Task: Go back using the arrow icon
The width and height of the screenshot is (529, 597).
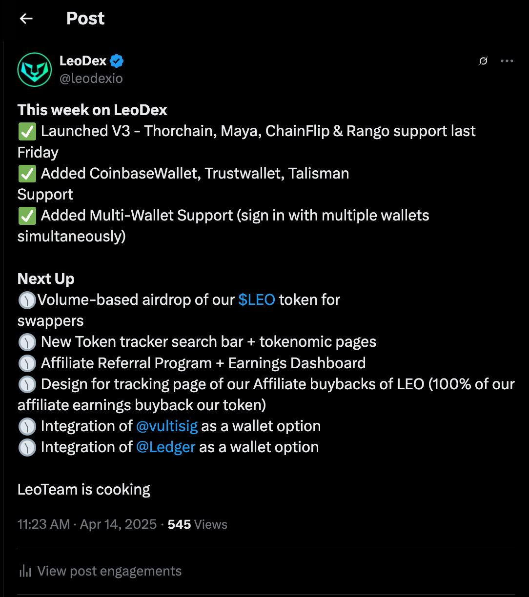Action: click(26, 19)
